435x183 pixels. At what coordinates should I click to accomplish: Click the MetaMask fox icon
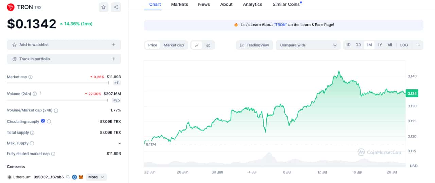81,177
